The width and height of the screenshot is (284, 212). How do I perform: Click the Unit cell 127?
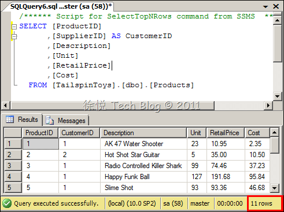pyautogui.click(x=197, y=177)
